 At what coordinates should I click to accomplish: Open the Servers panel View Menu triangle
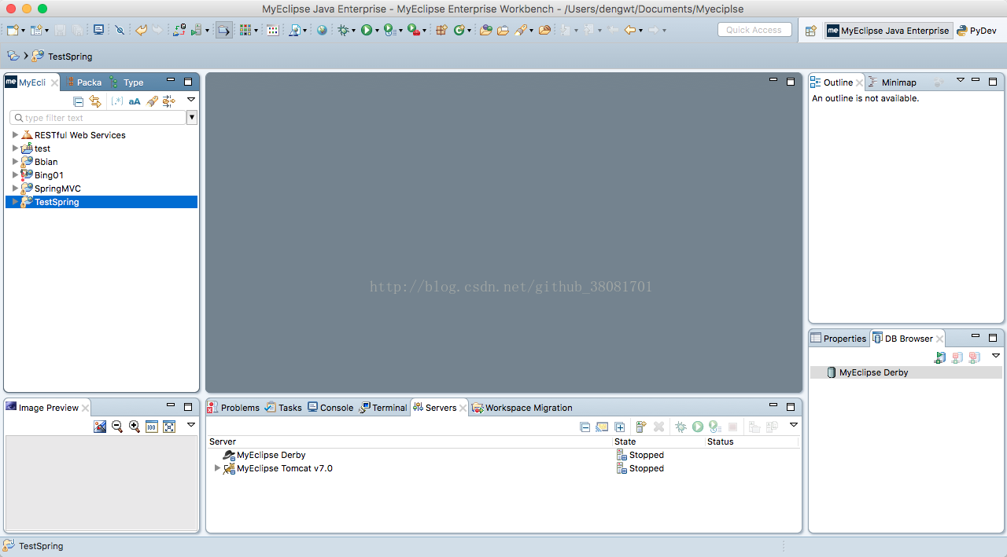click(x=794, y=424)
